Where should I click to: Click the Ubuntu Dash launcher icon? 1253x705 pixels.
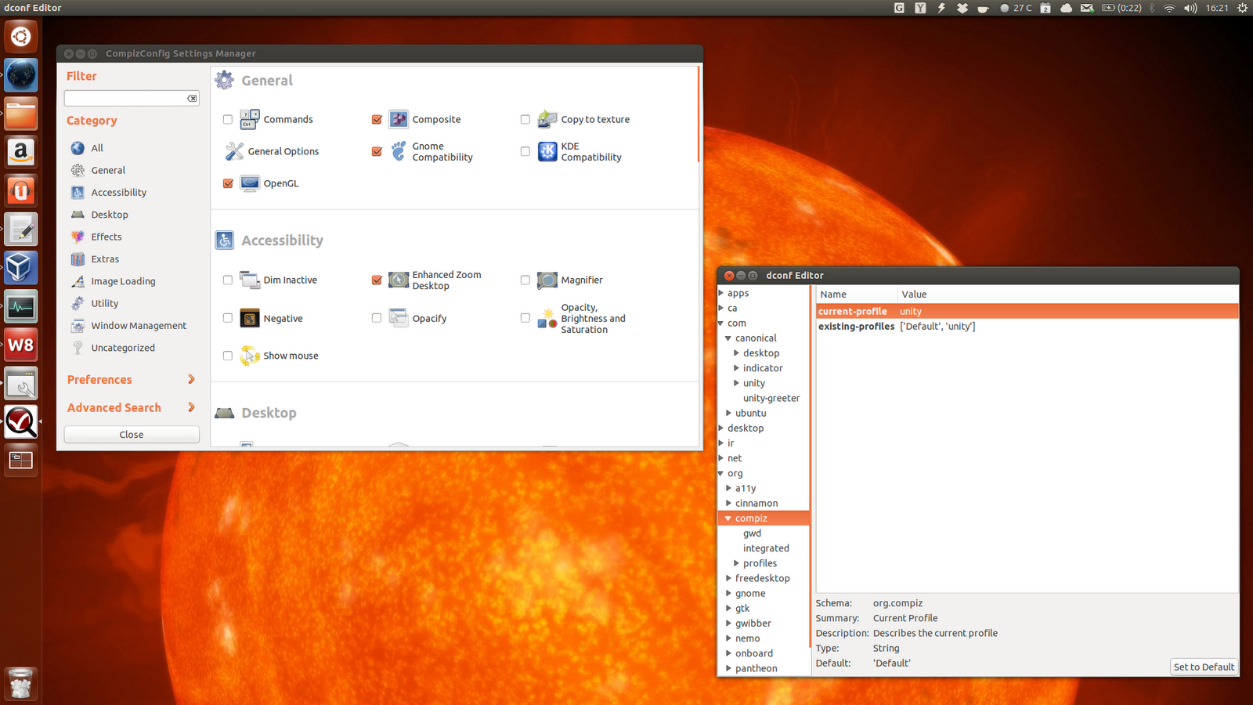click(x=21, y=37)
